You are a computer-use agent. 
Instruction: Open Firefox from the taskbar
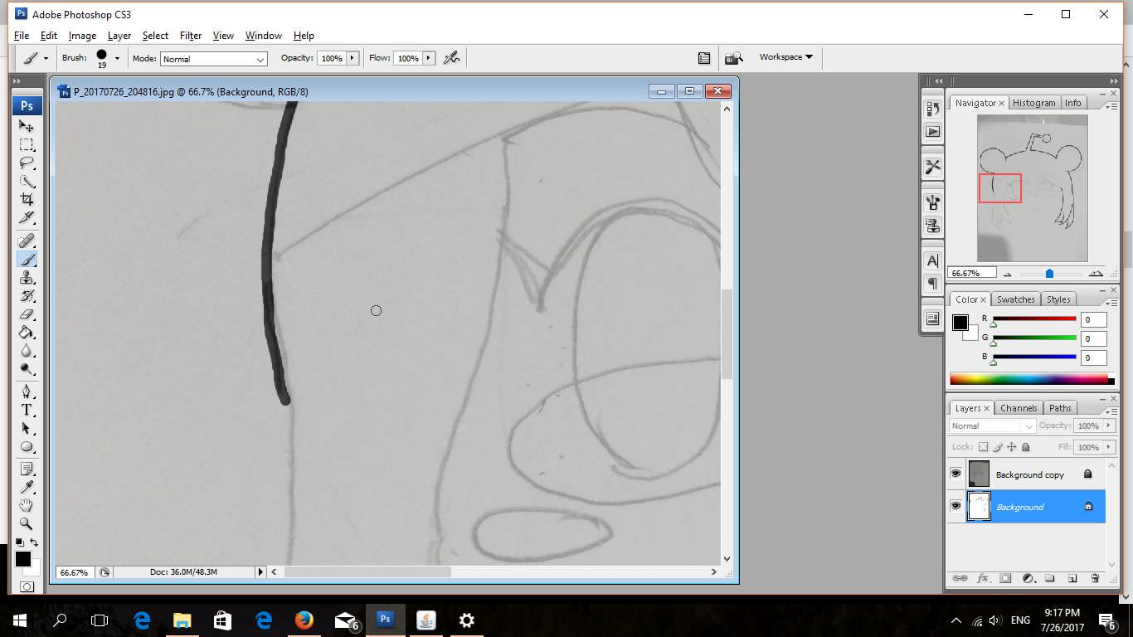coord(304,620)
